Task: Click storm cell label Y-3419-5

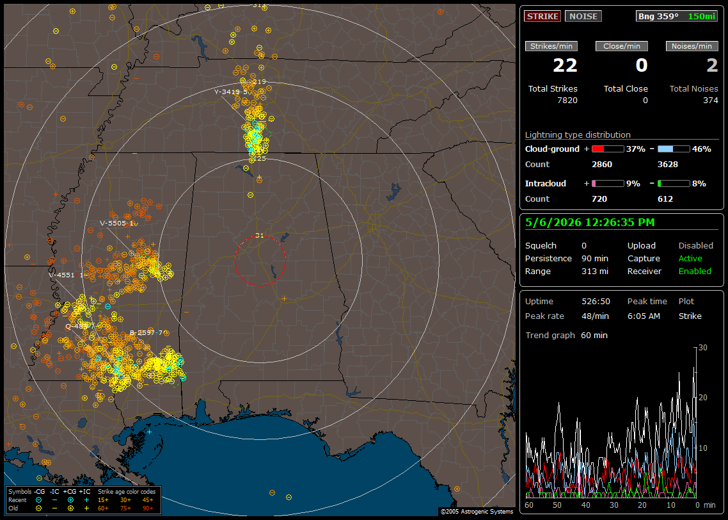Action: point(231,92)
